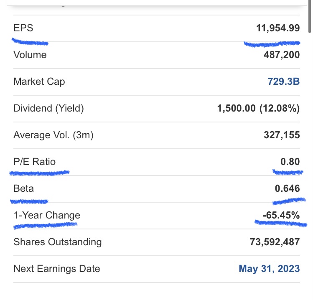Select the -65.45% change value
The width and height of the screenshot is (313, 300).
[281, 215]
